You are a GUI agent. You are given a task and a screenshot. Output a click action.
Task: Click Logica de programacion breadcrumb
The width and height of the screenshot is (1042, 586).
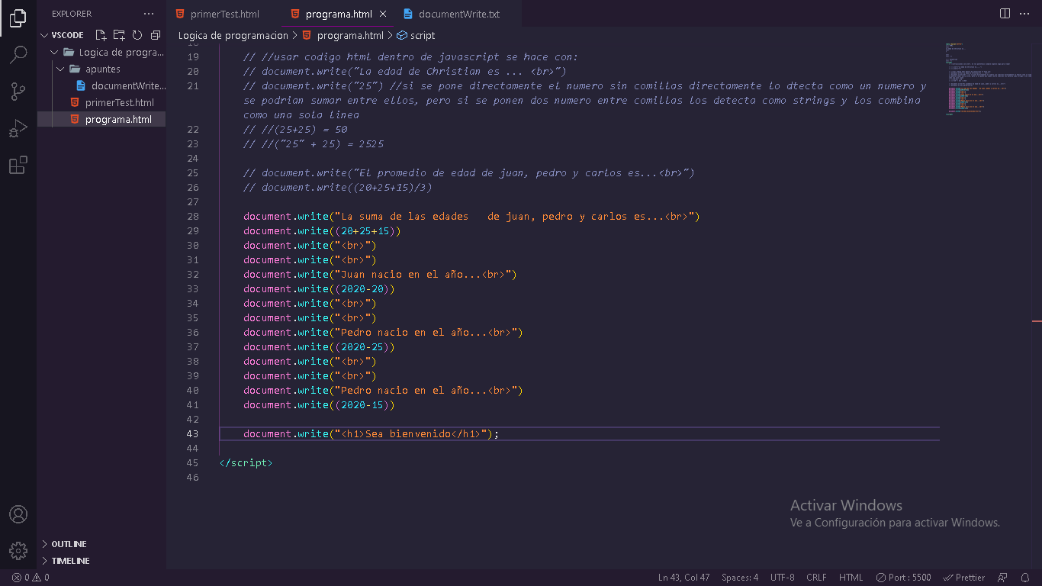click(233, 36)
